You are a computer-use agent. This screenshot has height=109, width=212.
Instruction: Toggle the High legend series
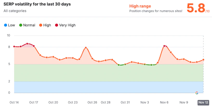[45, 25]
